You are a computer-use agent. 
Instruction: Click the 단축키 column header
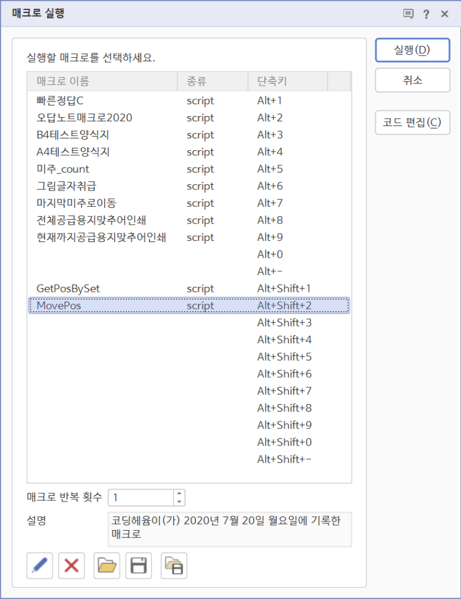point(288,81)
